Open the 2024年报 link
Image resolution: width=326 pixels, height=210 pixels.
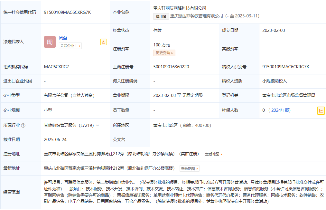pos(280,110)
